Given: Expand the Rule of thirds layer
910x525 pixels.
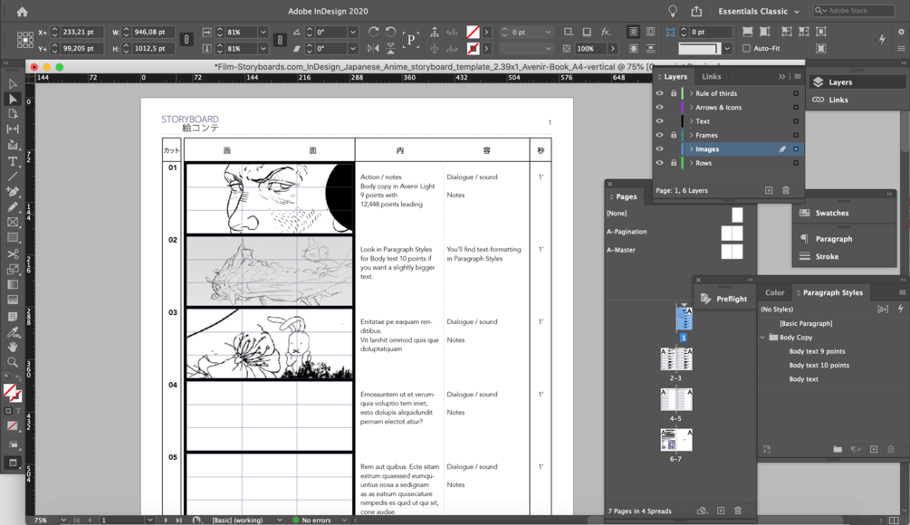Looking at the screenshot, I should 691,93.
